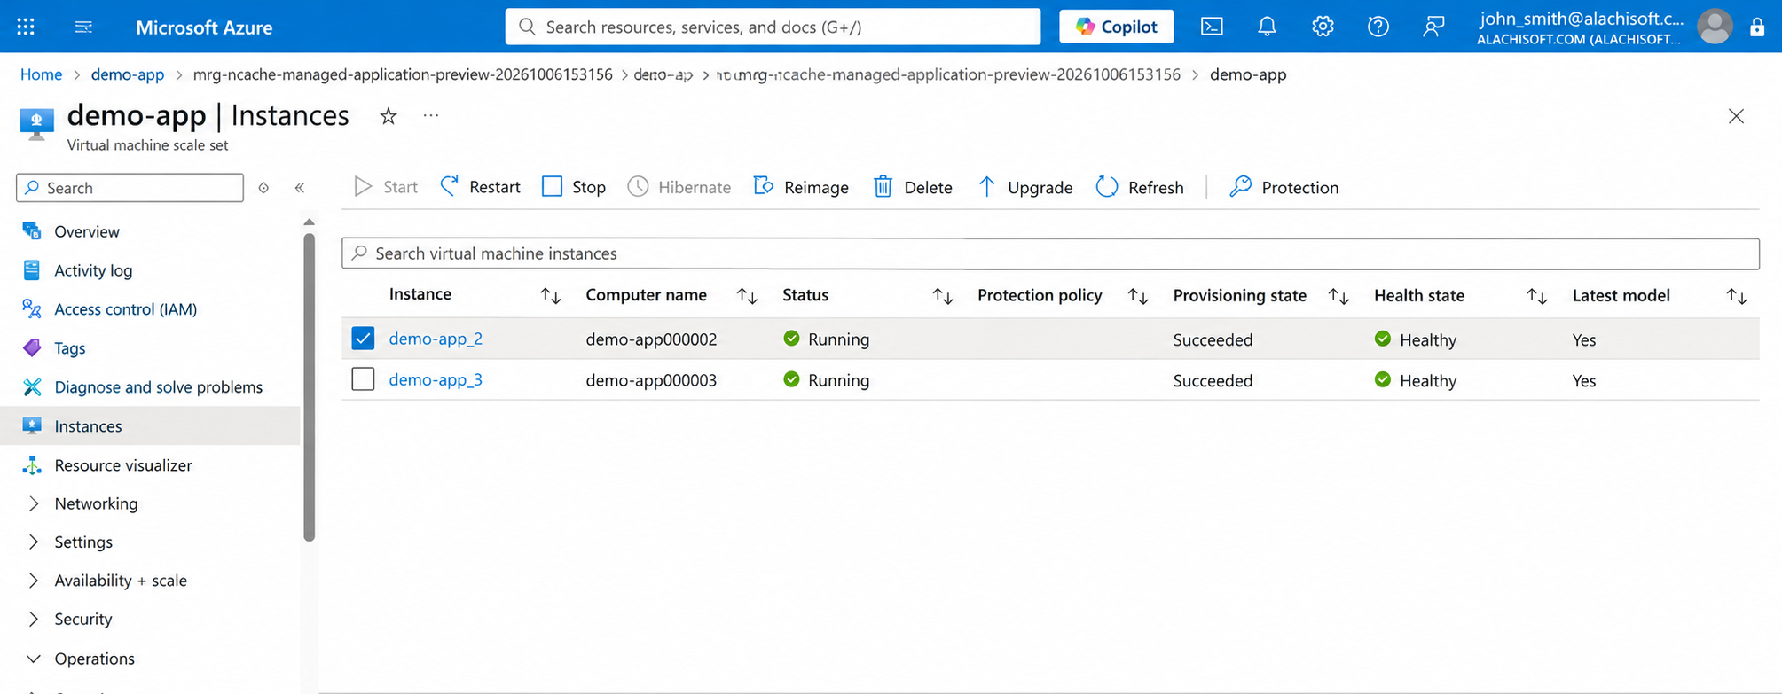Open the Protection option

[1284, 187]
